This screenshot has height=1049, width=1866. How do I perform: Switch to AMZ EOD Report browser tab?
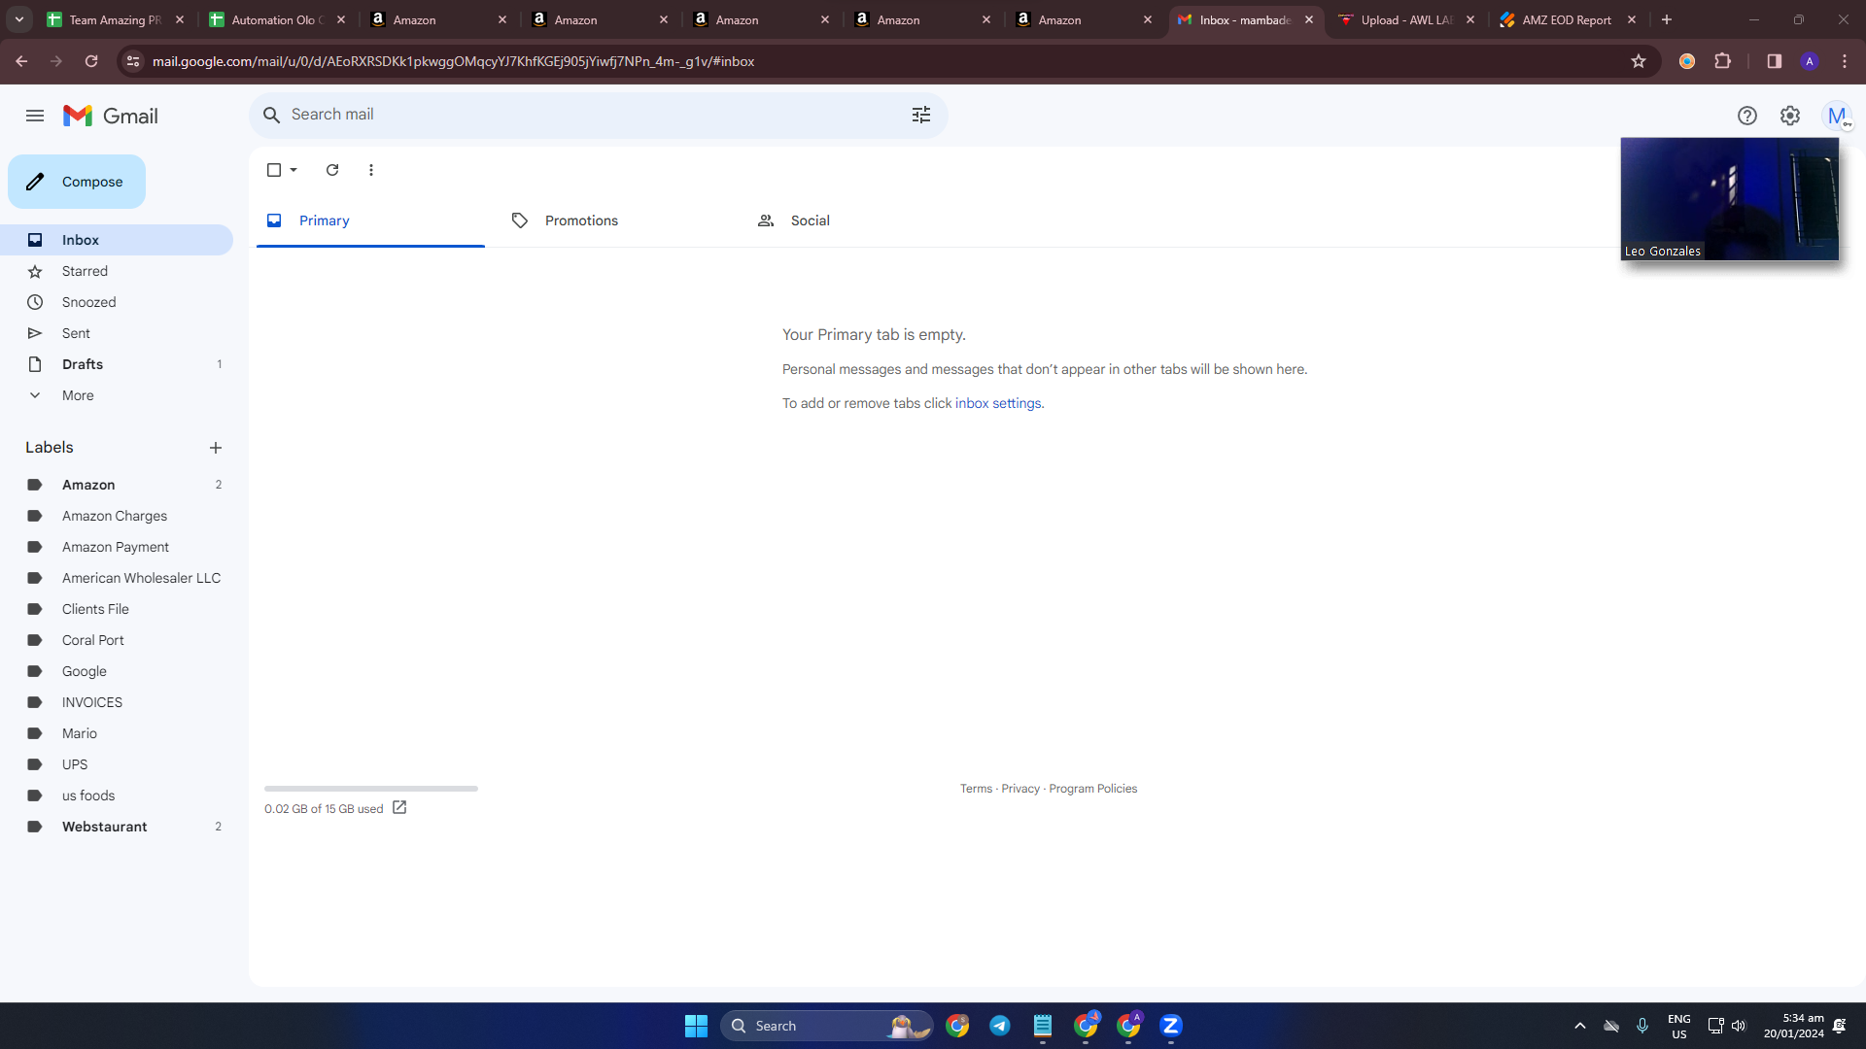point(1567,19)
